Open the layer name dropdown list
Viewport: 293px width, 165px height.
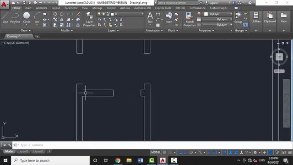(x=142, y=14)
